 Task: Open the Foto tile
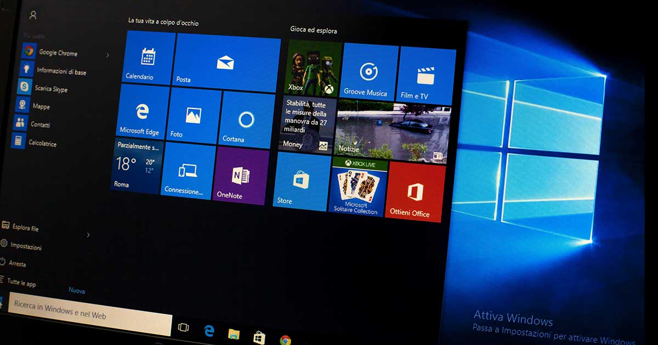click(194, 116)
